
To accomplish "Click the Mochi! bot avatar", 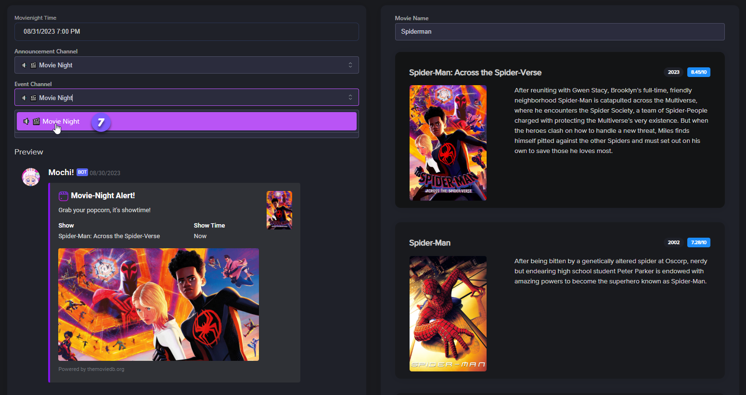I will (31, 177).
